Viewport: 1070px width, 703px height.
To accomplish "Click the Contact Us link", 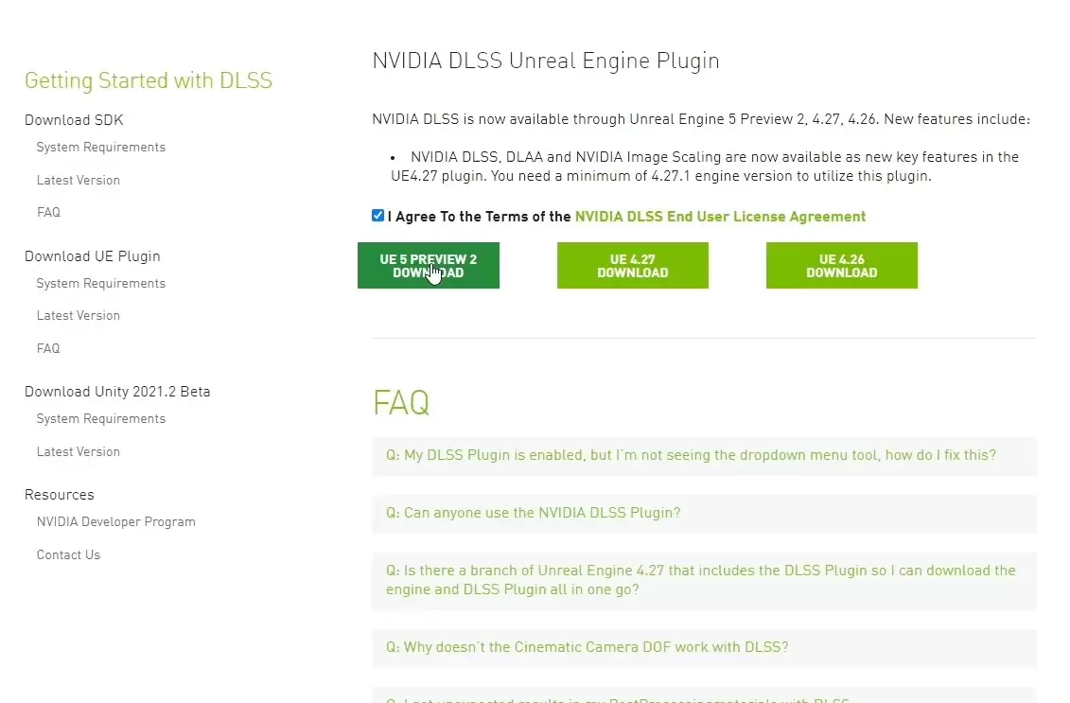I will pyautogui.click(x=68, y=554).
